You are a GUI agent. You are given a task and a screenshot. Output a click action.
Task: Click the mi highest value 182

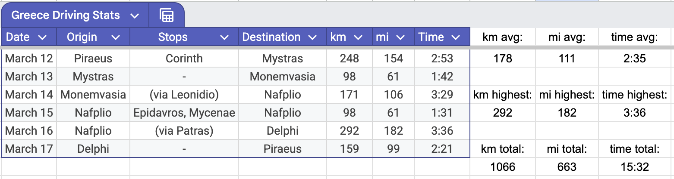567,113
